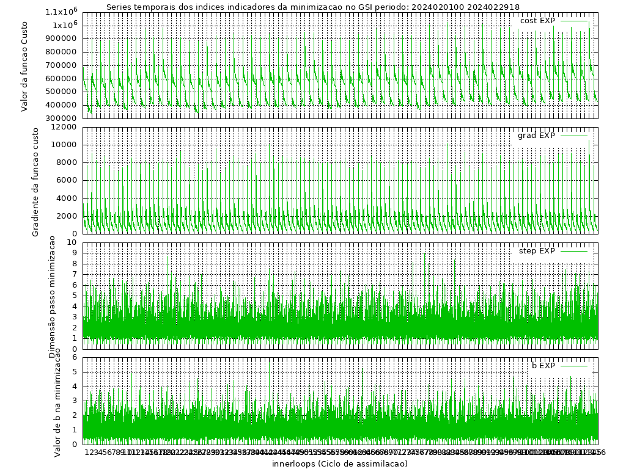Select the 'step EXP' legend text
This screenshot has width=626, height=469.
pyautogui.click(x=537, y=251)
